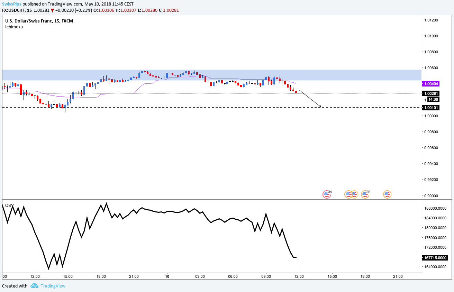
Task: Click the bold date label 10 on time axis
Action: [x=167, y=276]
